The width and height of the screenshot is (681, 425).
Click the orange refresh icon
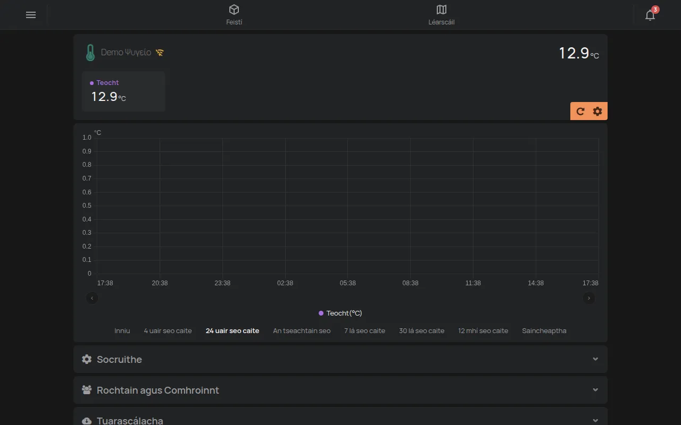580,111
